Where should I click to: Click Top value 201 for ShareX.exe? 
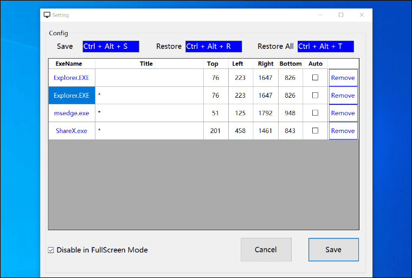[216, 130]
